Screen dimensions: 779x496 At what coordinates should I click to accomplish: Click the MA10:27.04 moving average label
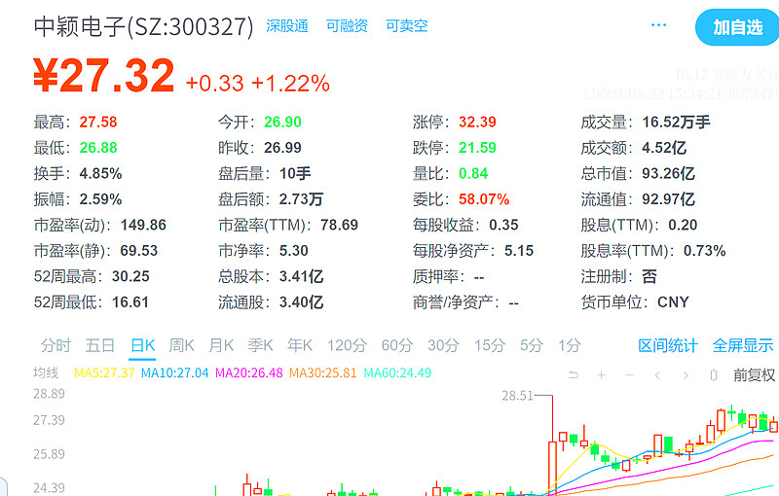coord(175,373)
